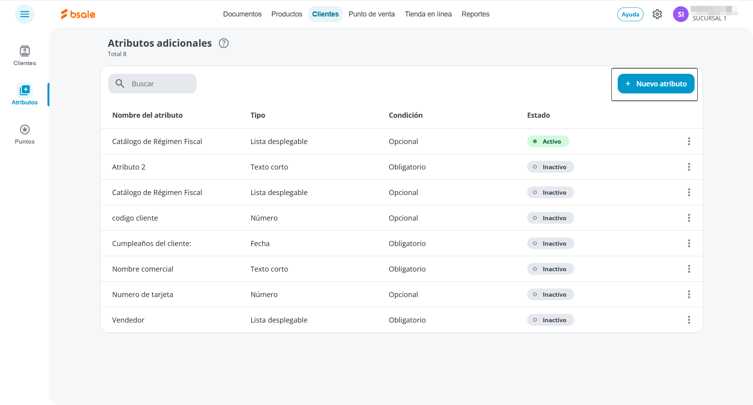Click the Tipo column header

(x=258, y=115)
